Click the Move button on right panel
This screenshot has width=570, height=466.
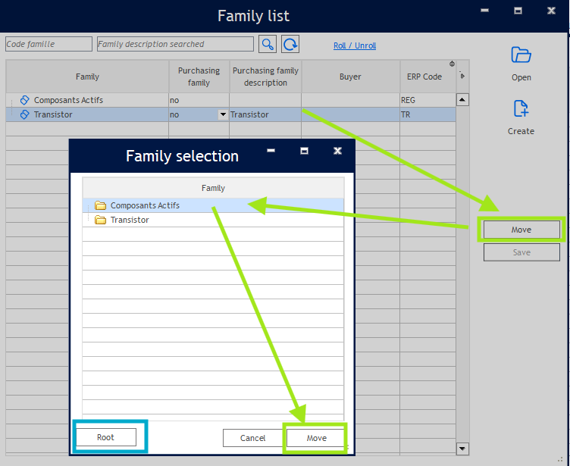tap(521, 230)
